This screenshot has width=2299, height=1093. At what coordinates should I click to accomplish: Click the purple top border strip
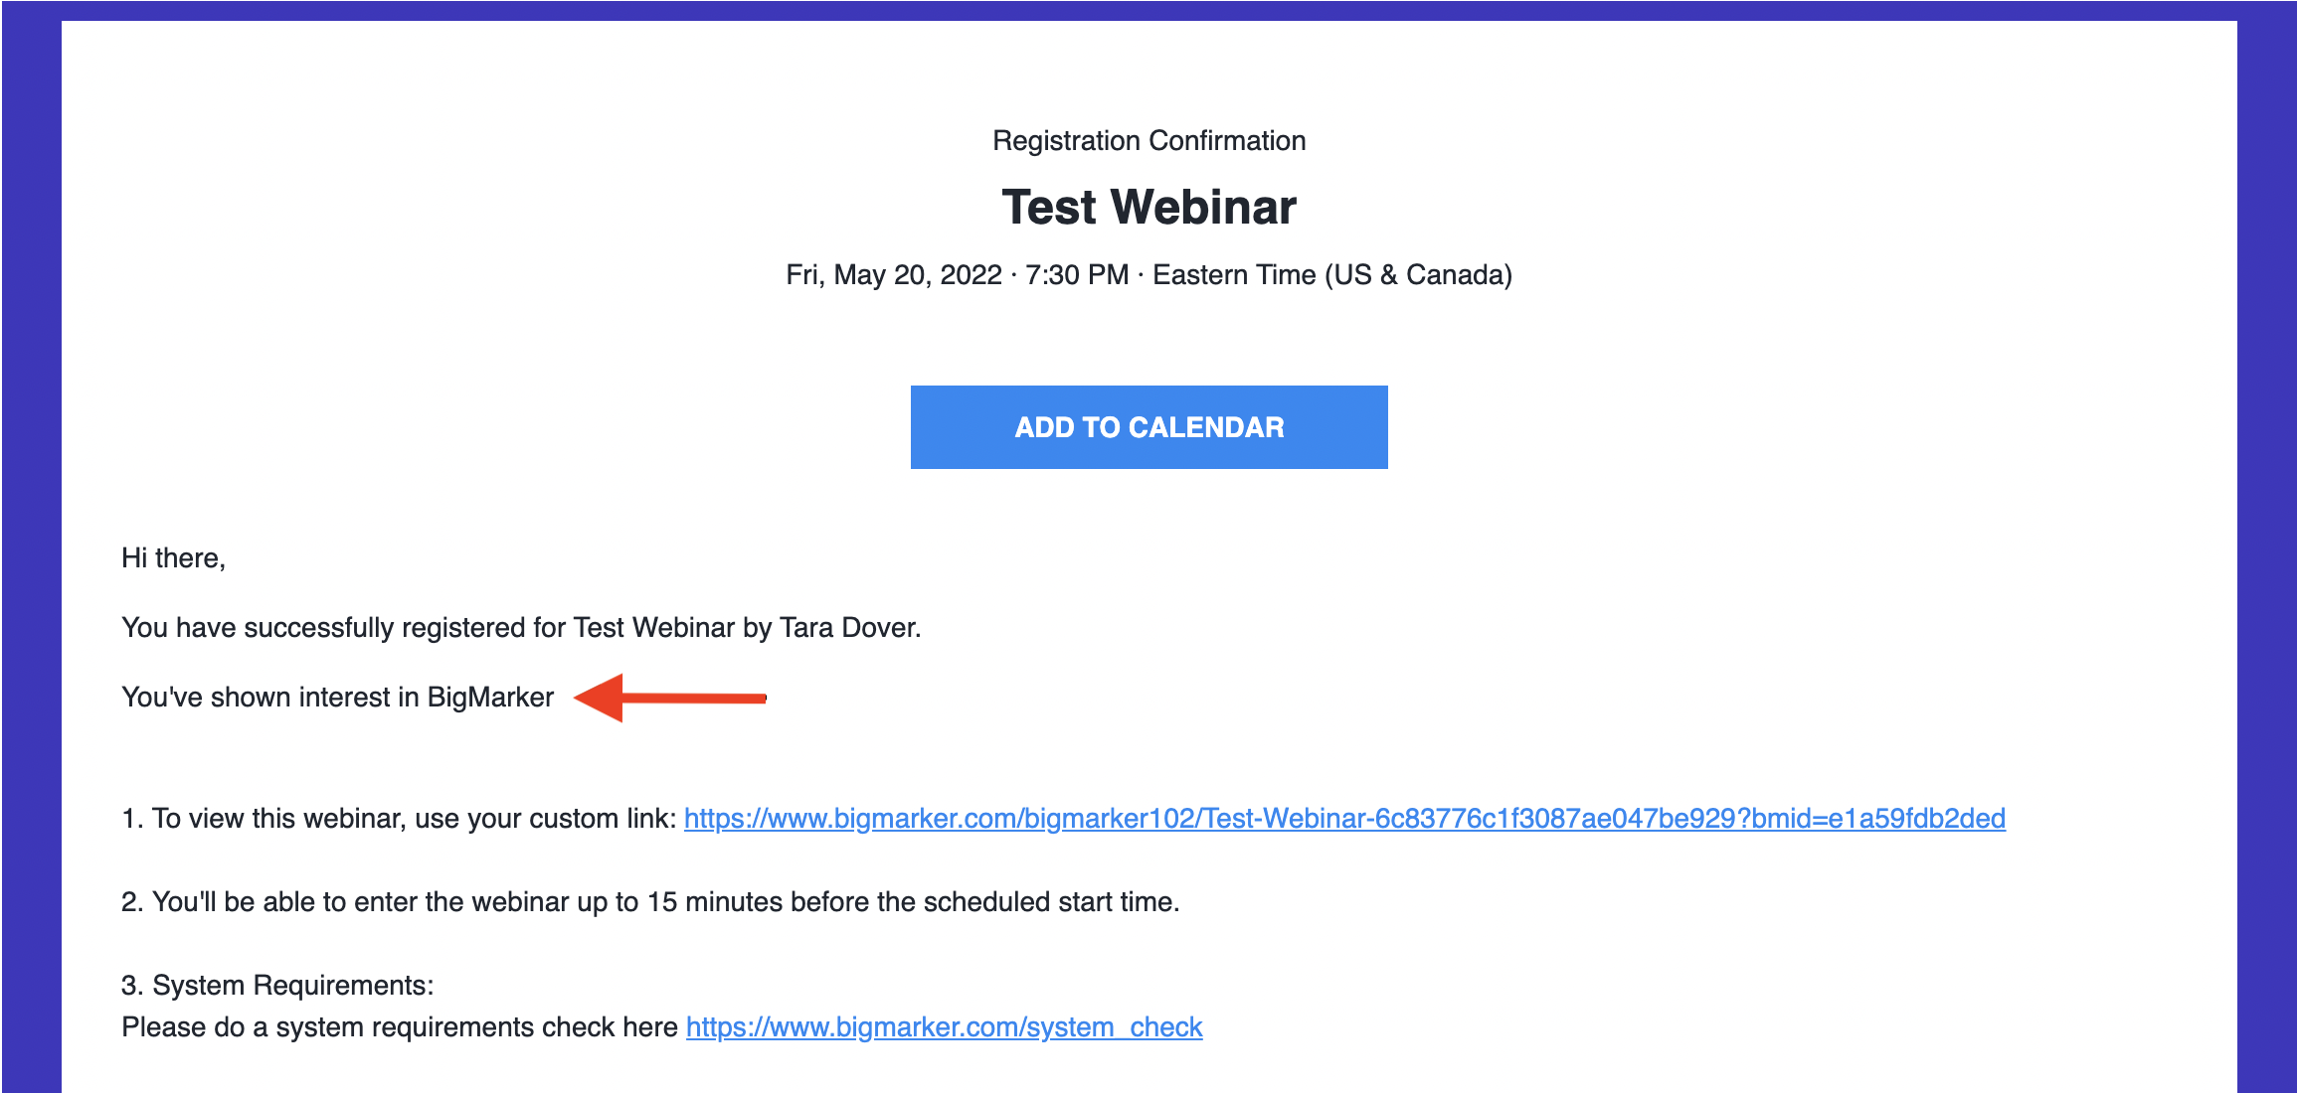(x=1149, y=10)
